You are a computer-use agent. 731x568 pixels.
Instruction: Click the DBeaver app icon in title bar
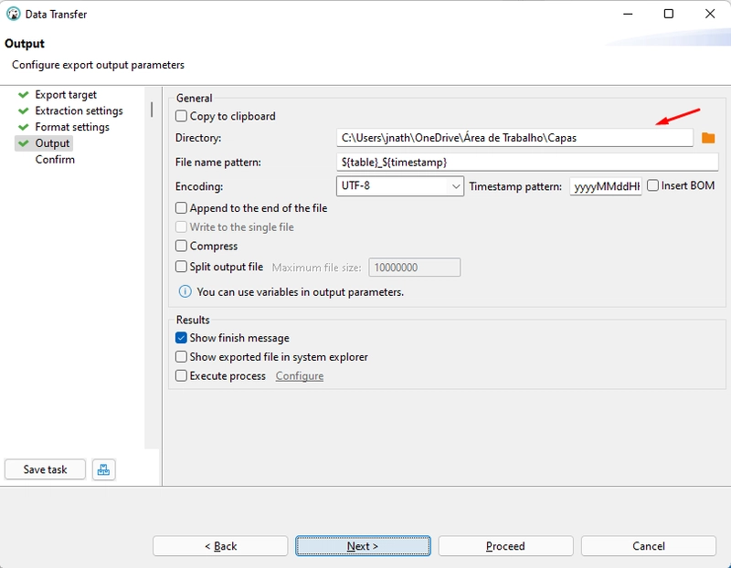(13, 15)
